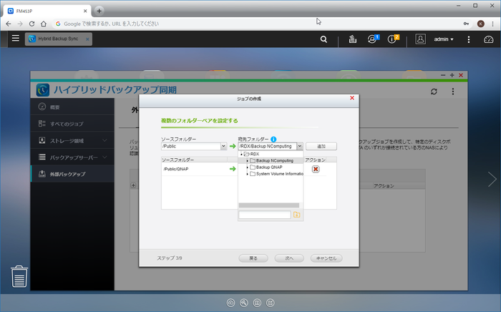
Task: Open the QTS top-bar more options dots
Action: coord(468,39)
